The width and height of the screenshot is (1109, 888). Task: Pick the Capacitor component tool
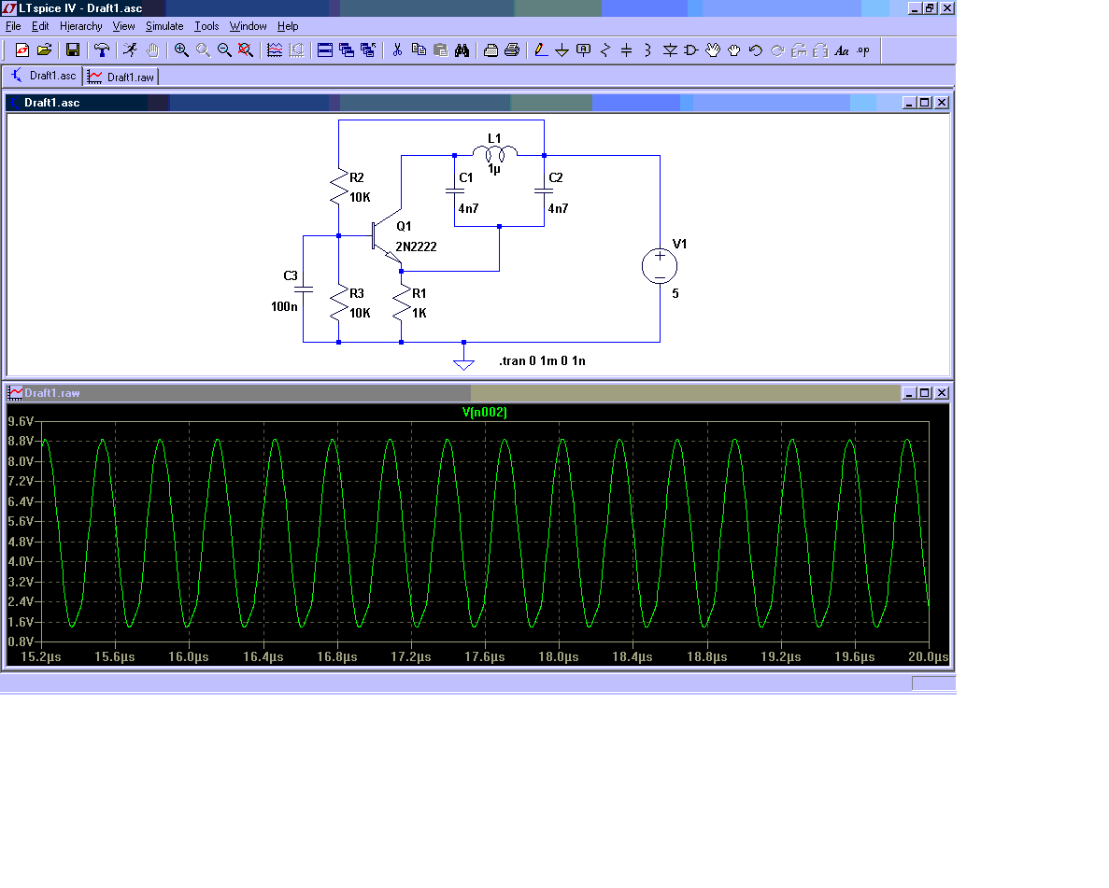pos(626,50)
